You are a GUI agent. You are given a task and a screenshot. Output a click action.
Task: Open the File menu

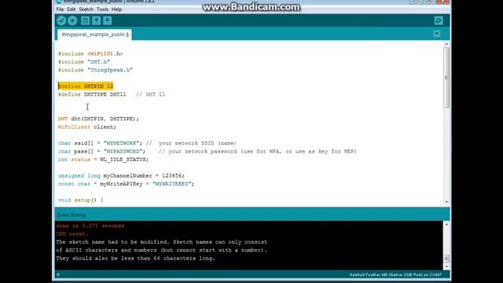tap(60, 9)
